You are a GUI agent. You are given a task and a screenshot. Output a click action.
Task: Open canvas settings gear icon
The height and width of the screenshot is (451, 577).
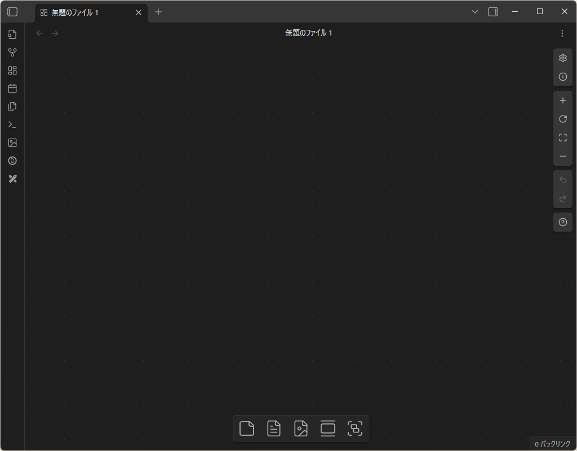(x=563, y=58)
